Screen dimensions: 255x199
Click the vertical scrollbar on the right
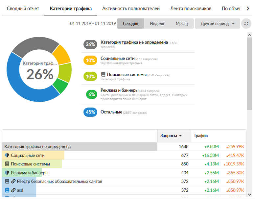(x=249, y=76)
